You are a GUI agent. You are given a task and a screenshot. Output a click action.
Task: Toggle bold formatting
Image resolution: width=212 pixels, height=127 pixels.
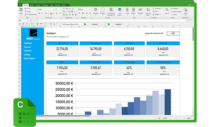39,13
